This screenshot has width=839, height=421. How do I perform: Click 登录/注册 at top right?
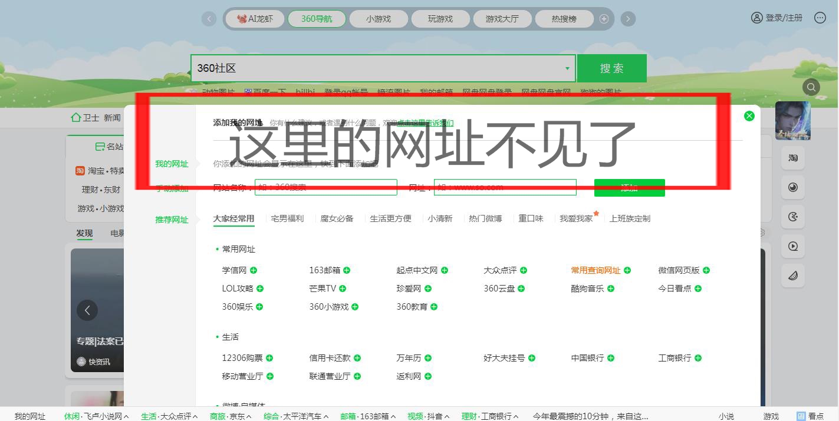coord(777,18)
